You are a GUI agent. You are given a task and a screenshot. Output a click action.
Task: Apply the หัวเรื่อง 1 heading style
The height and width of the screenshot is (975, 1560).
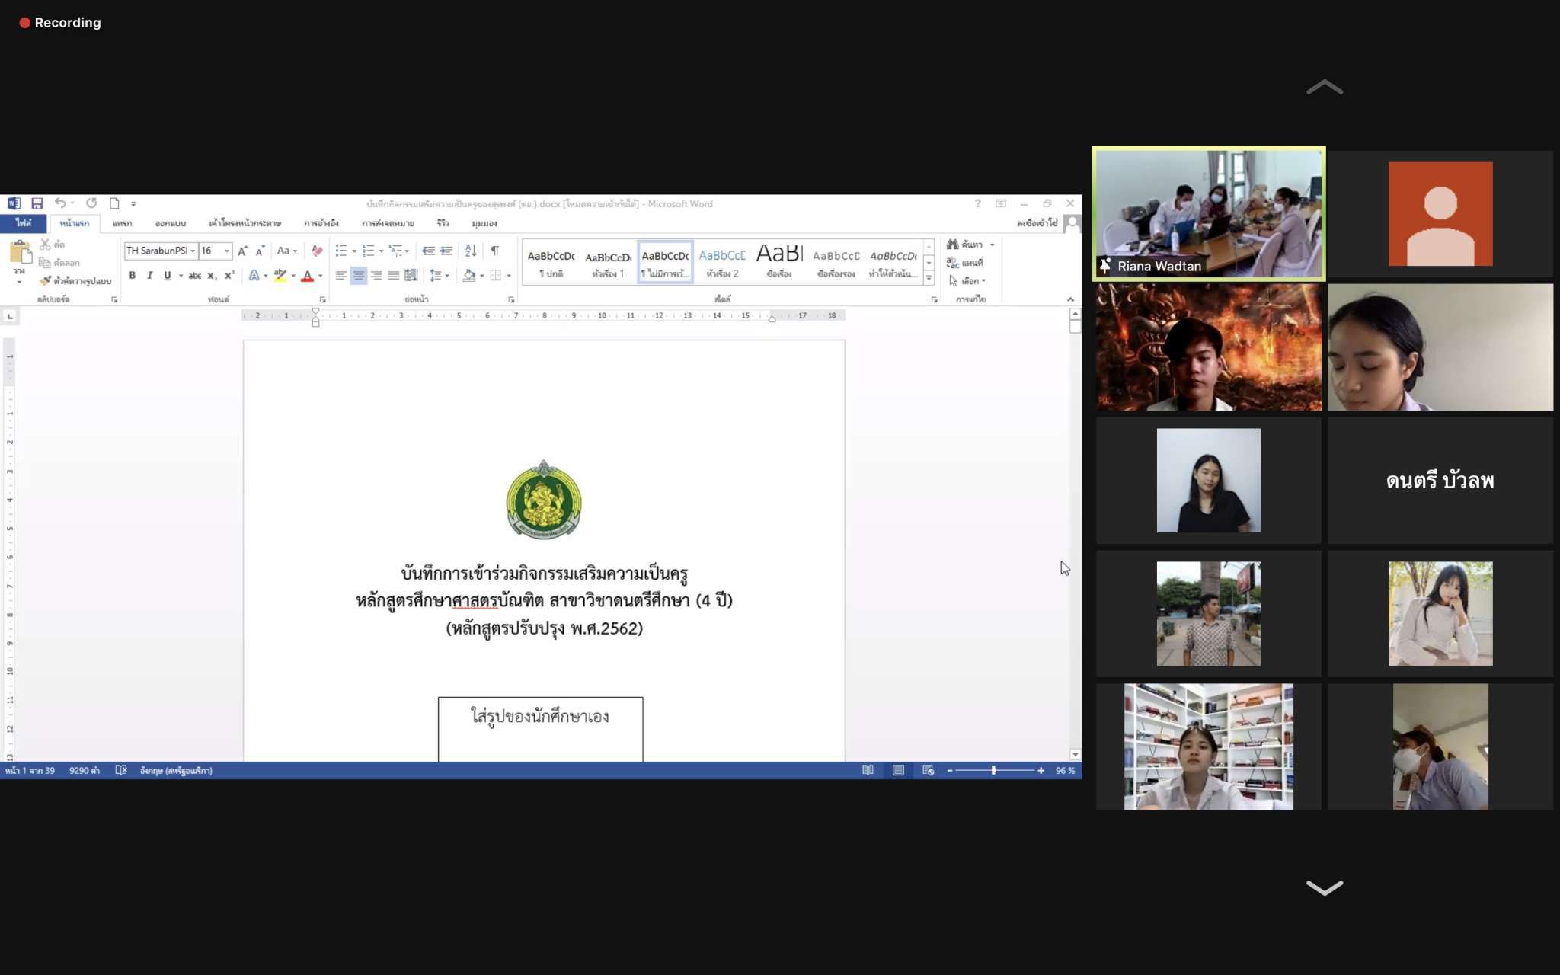click(608, 264)
